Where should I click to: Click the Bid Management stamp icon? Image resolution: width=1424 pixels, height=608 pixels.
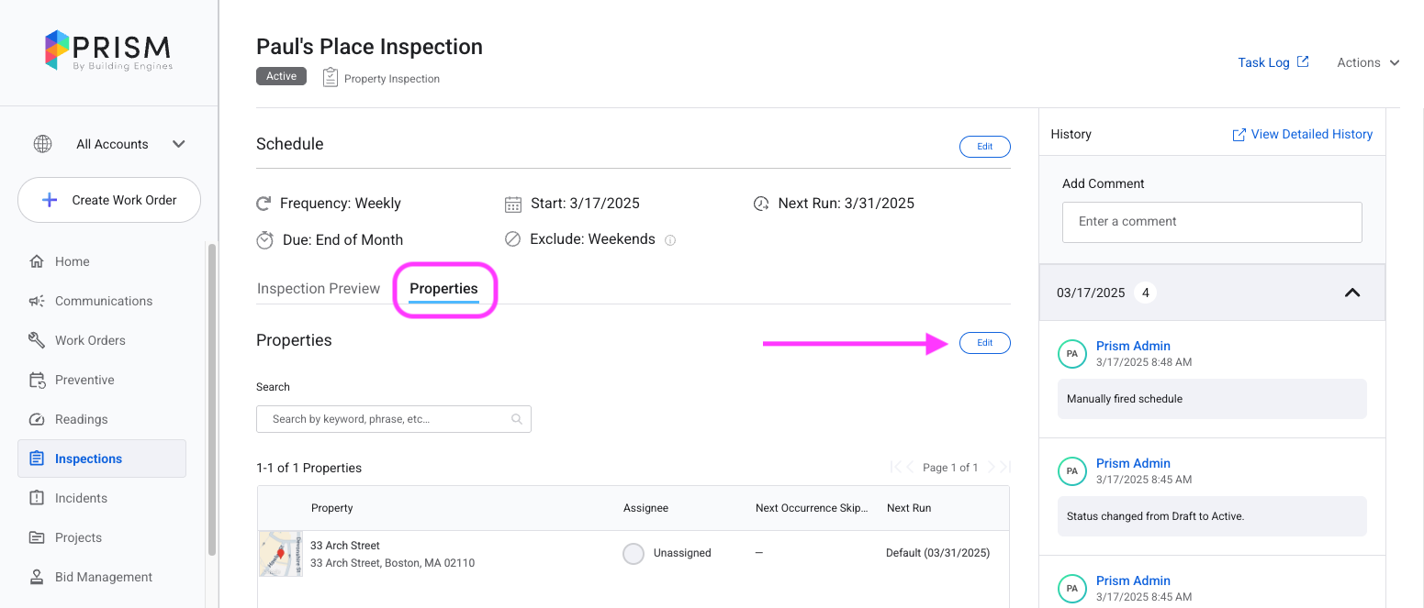(37, 577)
